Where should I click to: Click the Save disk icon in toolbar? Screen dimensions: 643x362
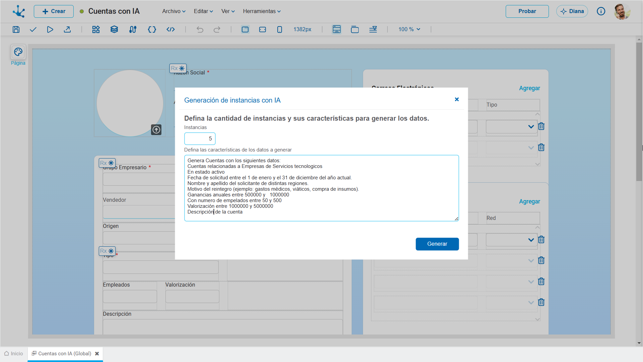(x=16, y=29)
